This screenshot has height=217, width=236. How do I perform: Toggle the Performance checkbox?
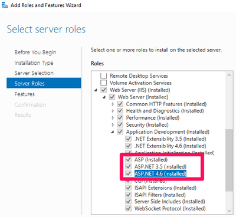point(120,118)
